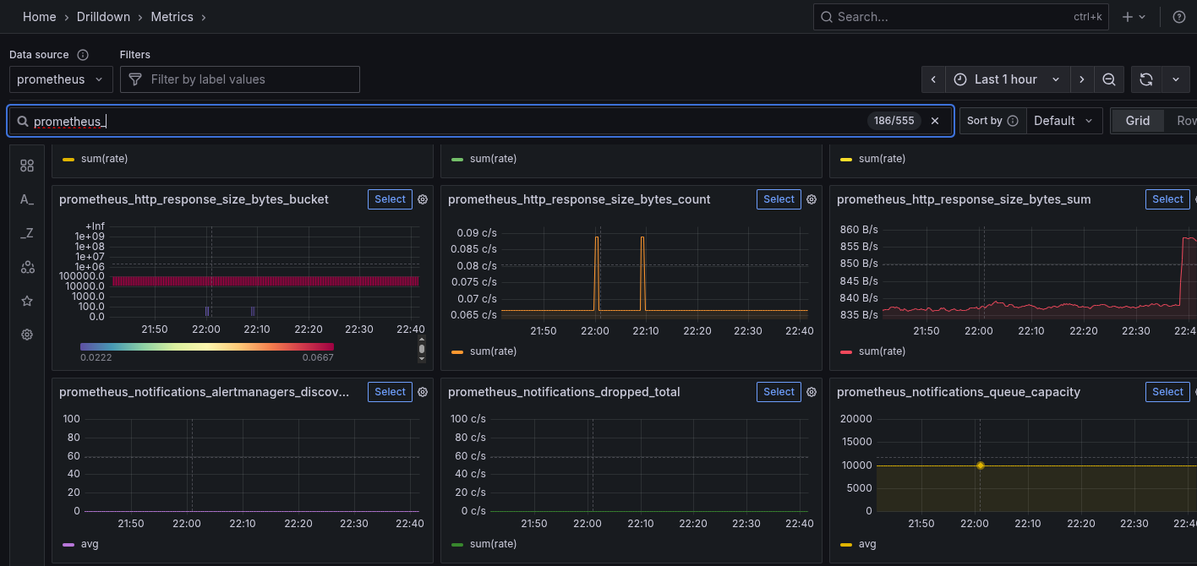Click the Data source info icon
Screen dimensions: 1197x566
tap(83, 55)
